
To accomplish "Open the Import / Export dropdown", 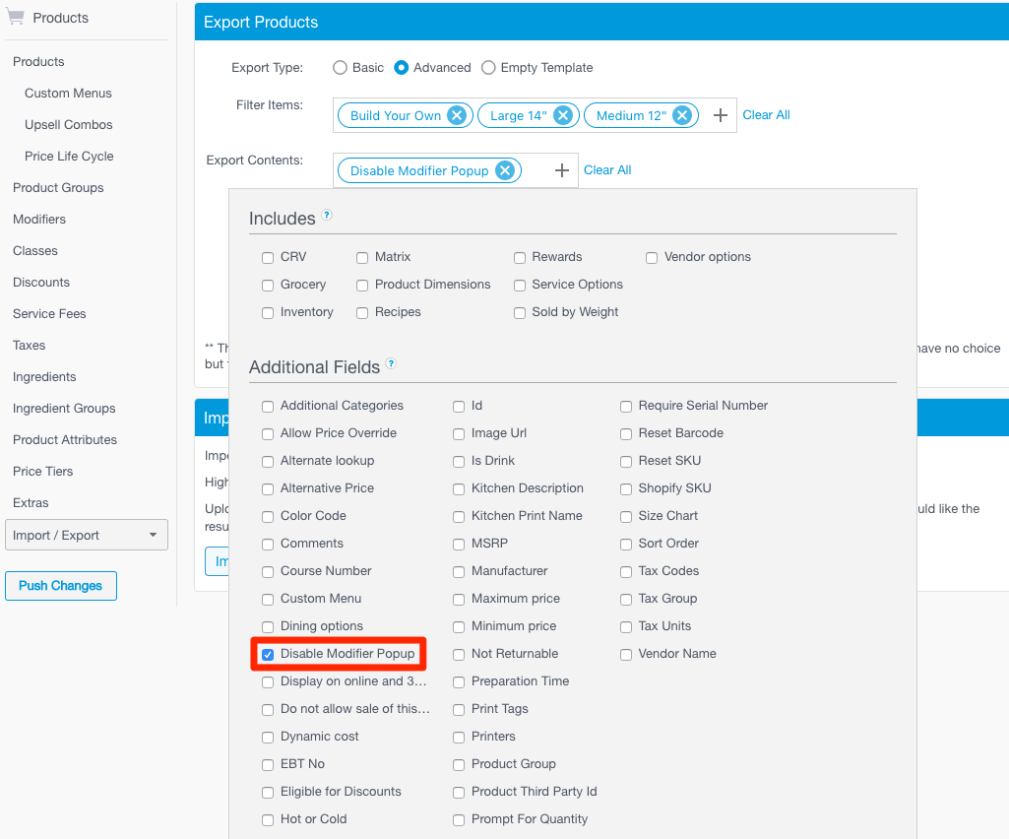I will click(x=86, y=535).
